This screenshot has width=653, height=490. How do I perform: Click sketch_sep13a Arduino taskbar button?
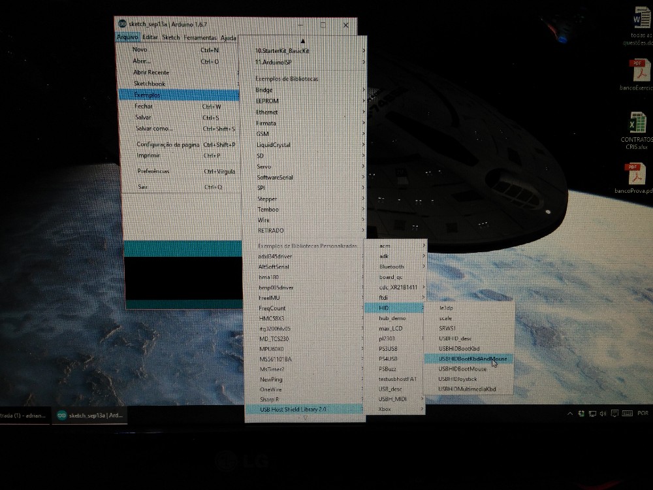89,416
